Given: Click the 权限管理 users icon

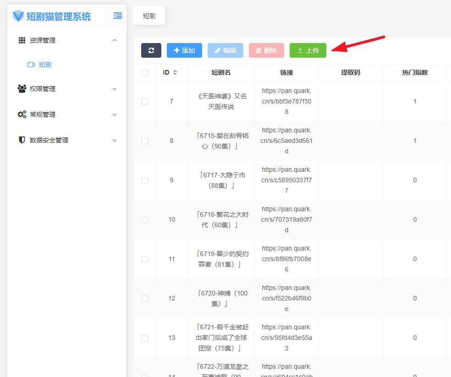Looking at the screenshot, I should (22, 89).
